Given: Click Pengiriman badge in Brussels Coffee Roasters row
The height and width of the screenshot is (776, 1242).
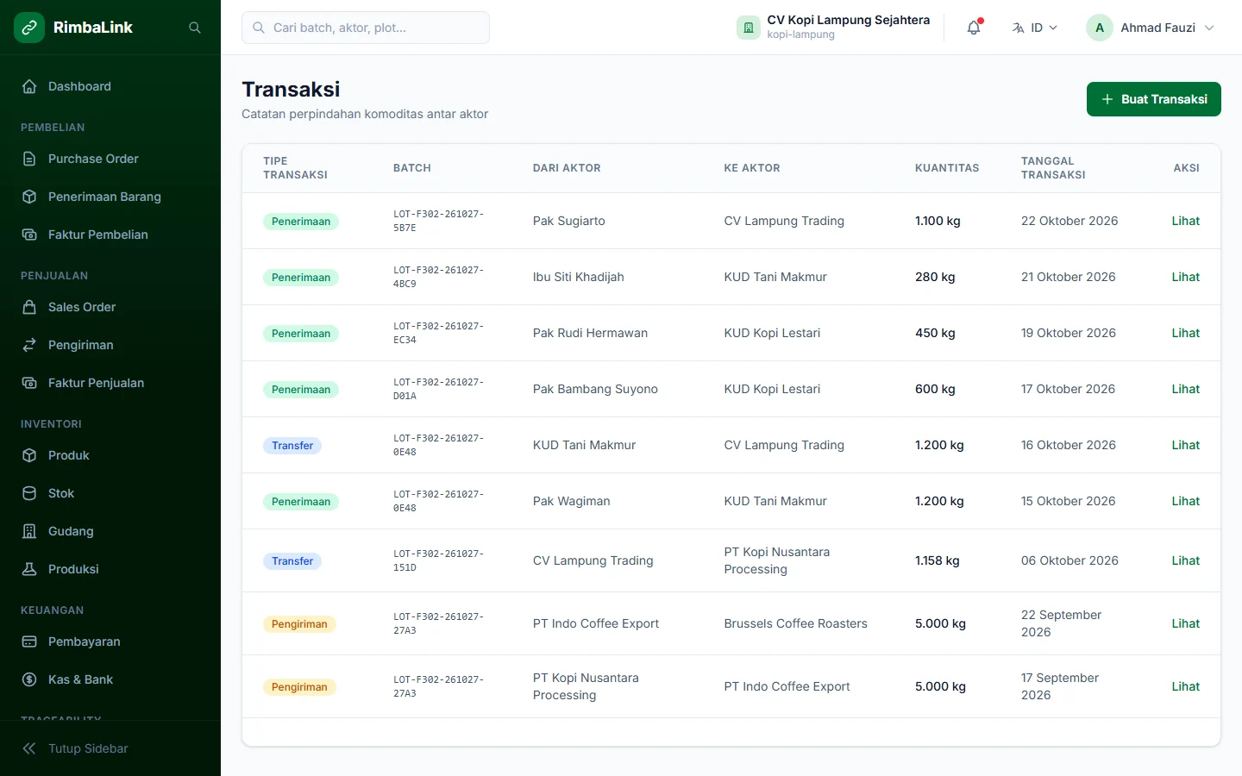Looking at the screenshot, I should (x=299, y=624).
